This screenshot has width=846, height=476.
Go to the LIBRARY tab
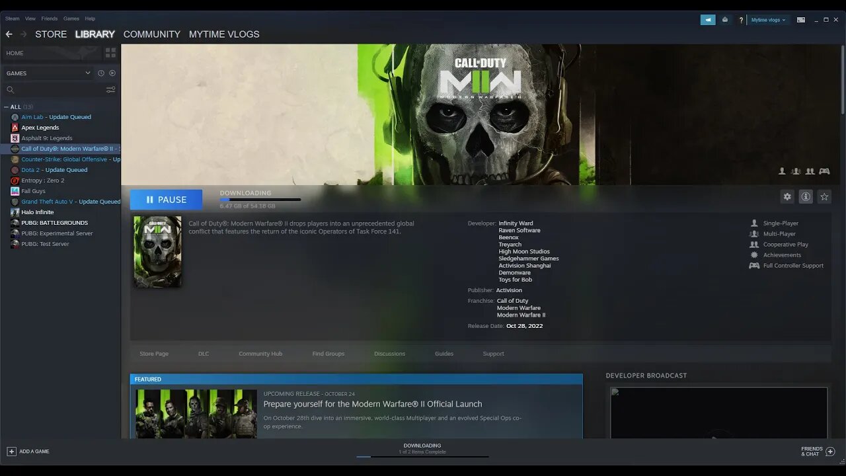(95, 34)
